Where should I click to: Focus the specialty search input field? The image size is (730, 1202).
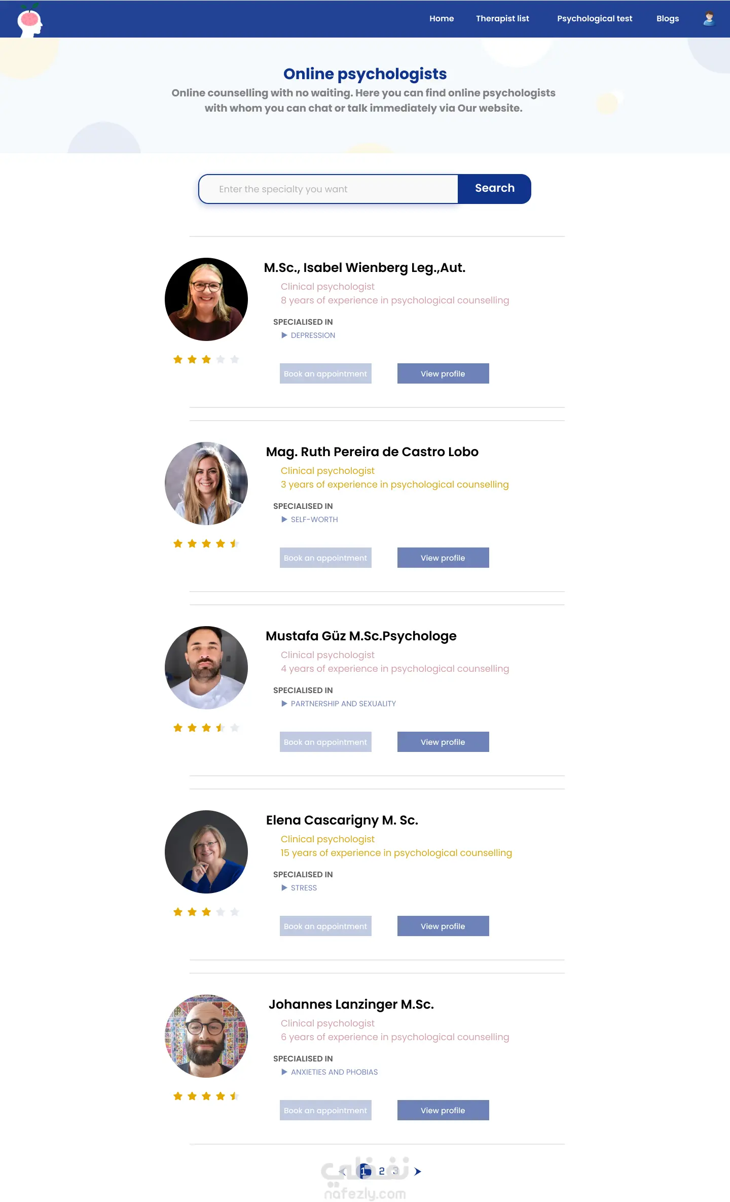(x=328, y=189)
